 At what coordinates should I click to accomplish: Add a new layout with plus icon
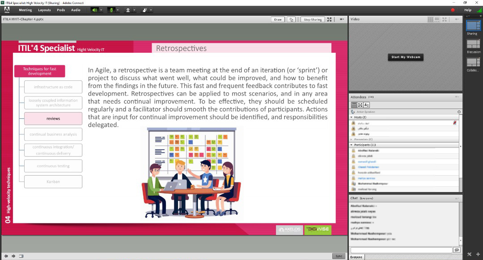point(478,254)
